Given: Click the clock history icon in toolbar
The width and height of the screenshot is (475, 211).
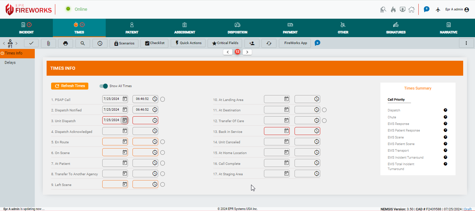Looking at the screenshot, I should 100,43.
